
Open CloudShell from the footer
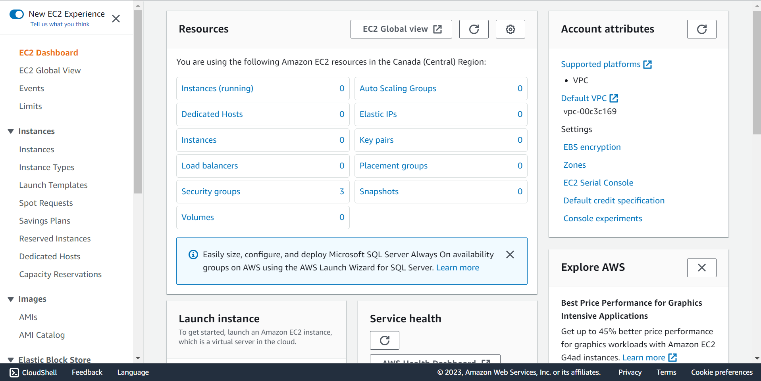(33, 372)
